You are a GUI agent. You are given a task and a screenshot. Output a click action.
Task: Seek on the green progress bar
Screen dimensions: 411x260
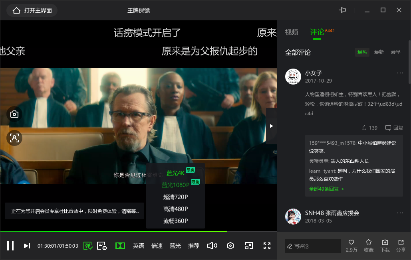[139, 232]
